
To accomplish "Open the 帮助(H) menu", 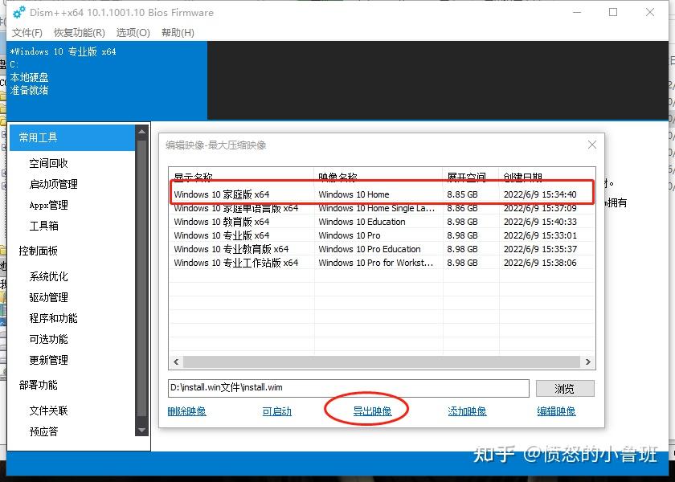I will (178, 33).
